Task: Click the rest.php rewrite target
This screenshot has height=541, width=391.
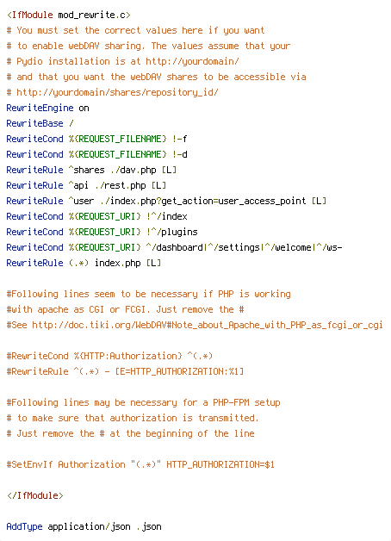Action: pos(121,185)
